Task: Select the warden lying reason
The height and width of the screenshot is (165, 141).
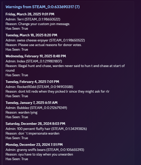Action: (x=21, y=112)
